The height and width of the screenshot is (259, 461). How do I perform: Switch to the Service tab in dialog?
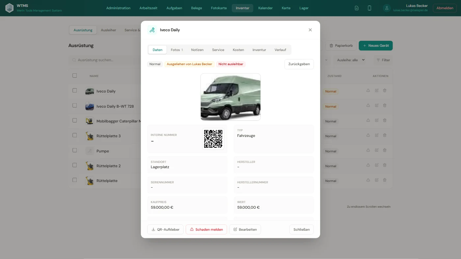pyautogui.click(x=218, y=50)
